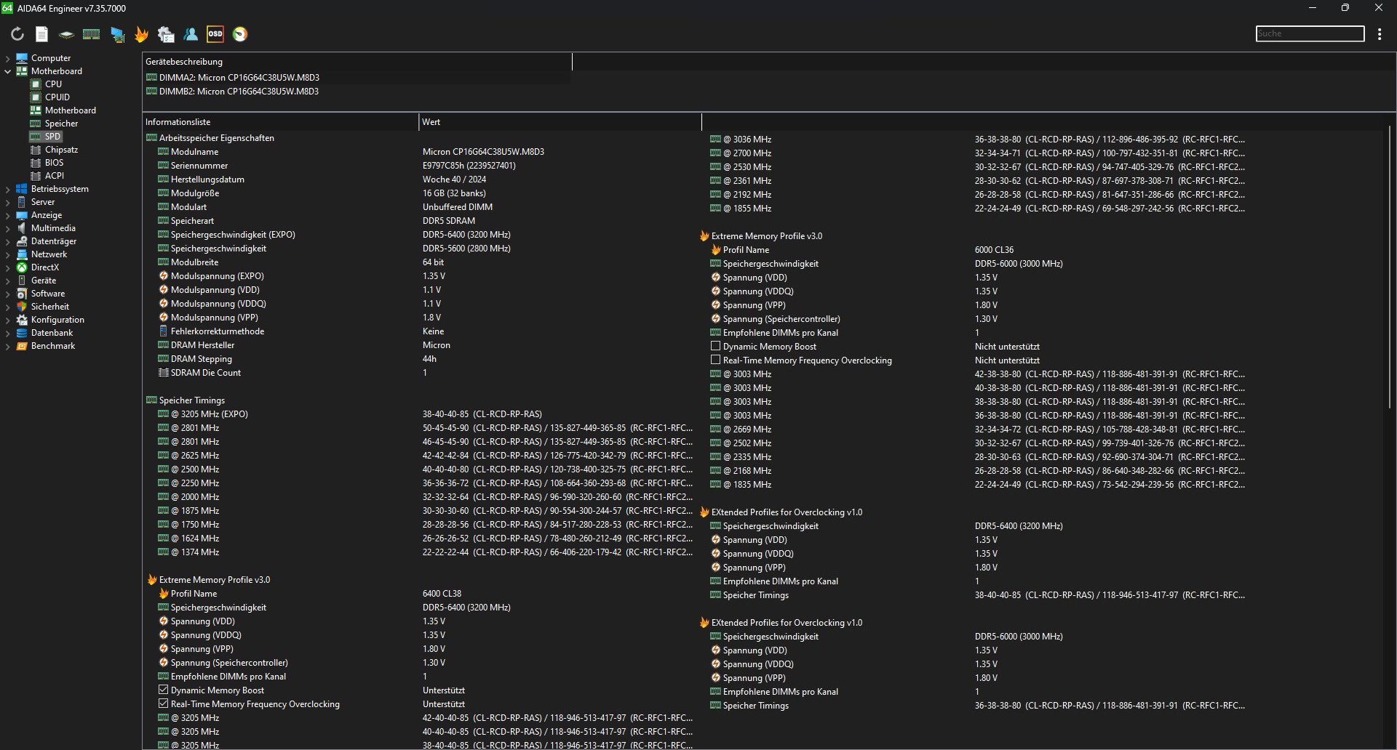The height and width of the screenshot is (750, 1397).
Task: Expand the DirectX tree node
Action: tap(8, 267)
